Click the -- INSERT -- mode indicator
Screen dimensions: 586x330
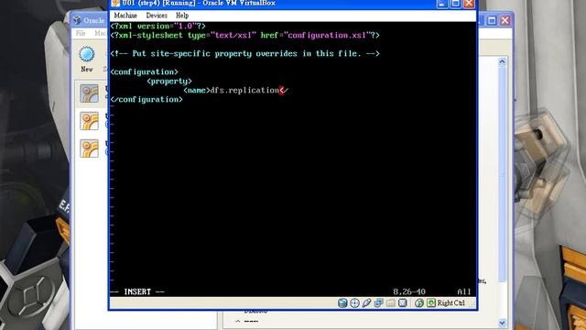point(137,291)
